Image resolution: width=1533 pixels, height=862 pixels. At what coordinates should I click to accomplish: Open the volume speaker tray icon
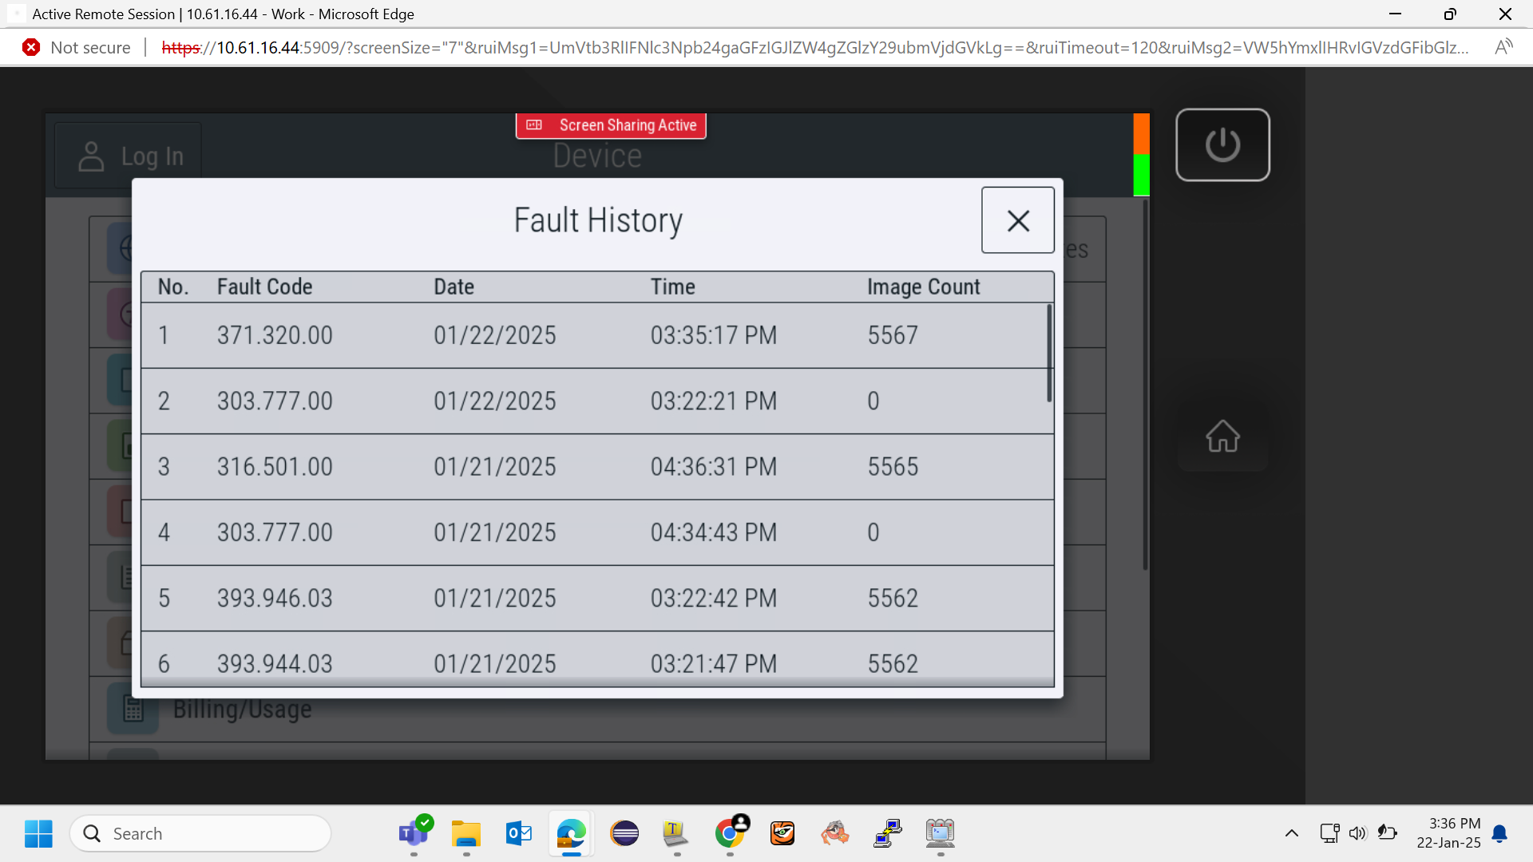tap(1357, 833)
